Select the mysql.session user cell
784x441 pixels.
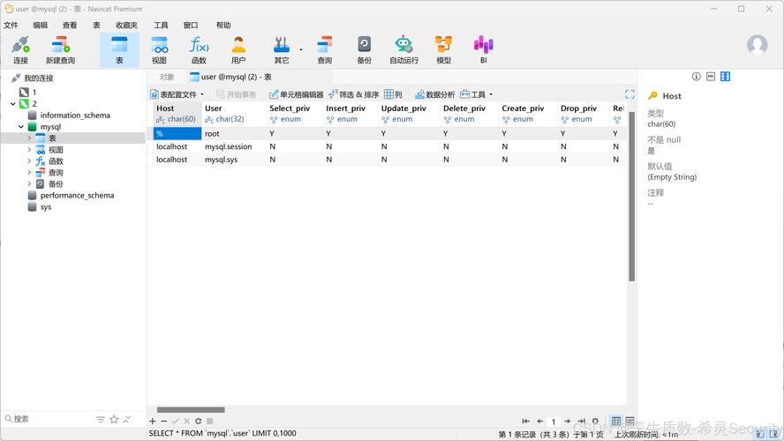click(x=229, y=146)
